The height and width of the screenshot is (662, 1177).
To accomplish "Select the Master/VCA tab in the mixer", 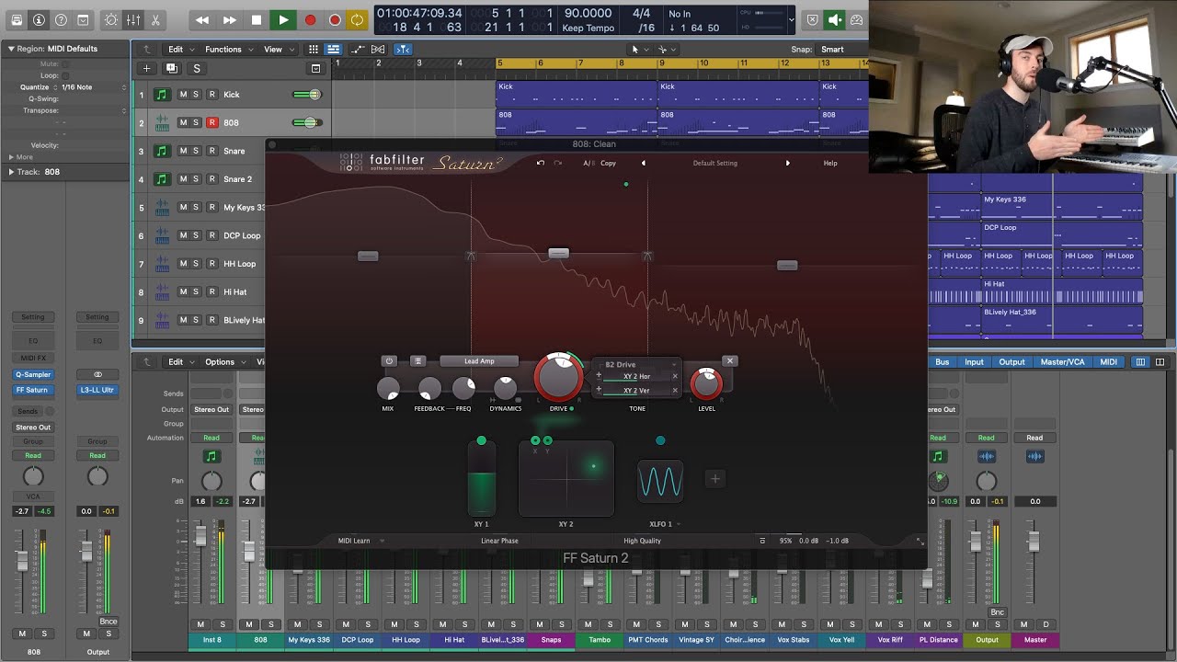I will click(x=1062, y=362).
